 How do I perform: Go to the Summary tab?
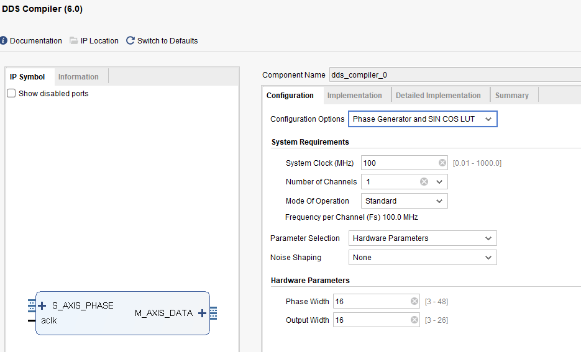pyautogui.click(x=511, y=96)
